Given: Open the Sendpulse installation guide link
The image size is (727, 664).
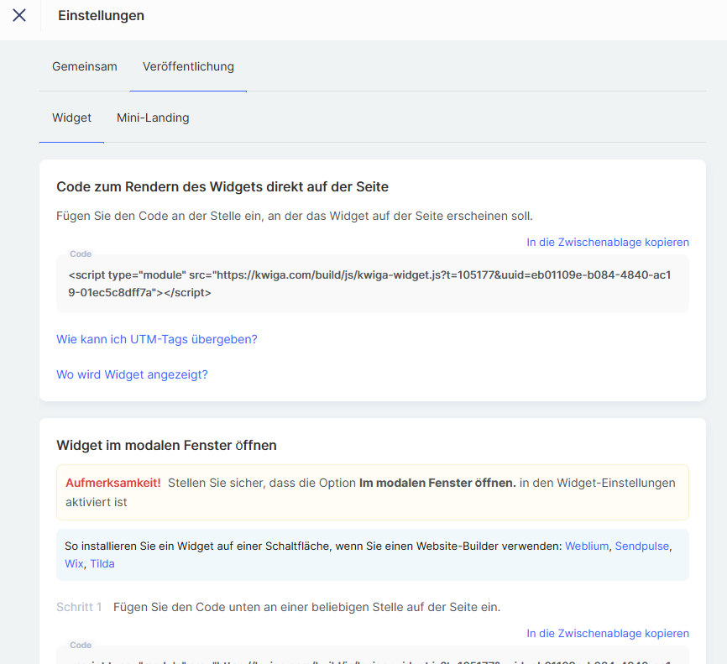Looking at the screenshot, I should [642, 546].
